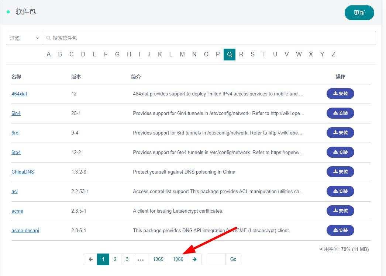
Task: Jump to page 2
Action: click(x=115, y=259)
